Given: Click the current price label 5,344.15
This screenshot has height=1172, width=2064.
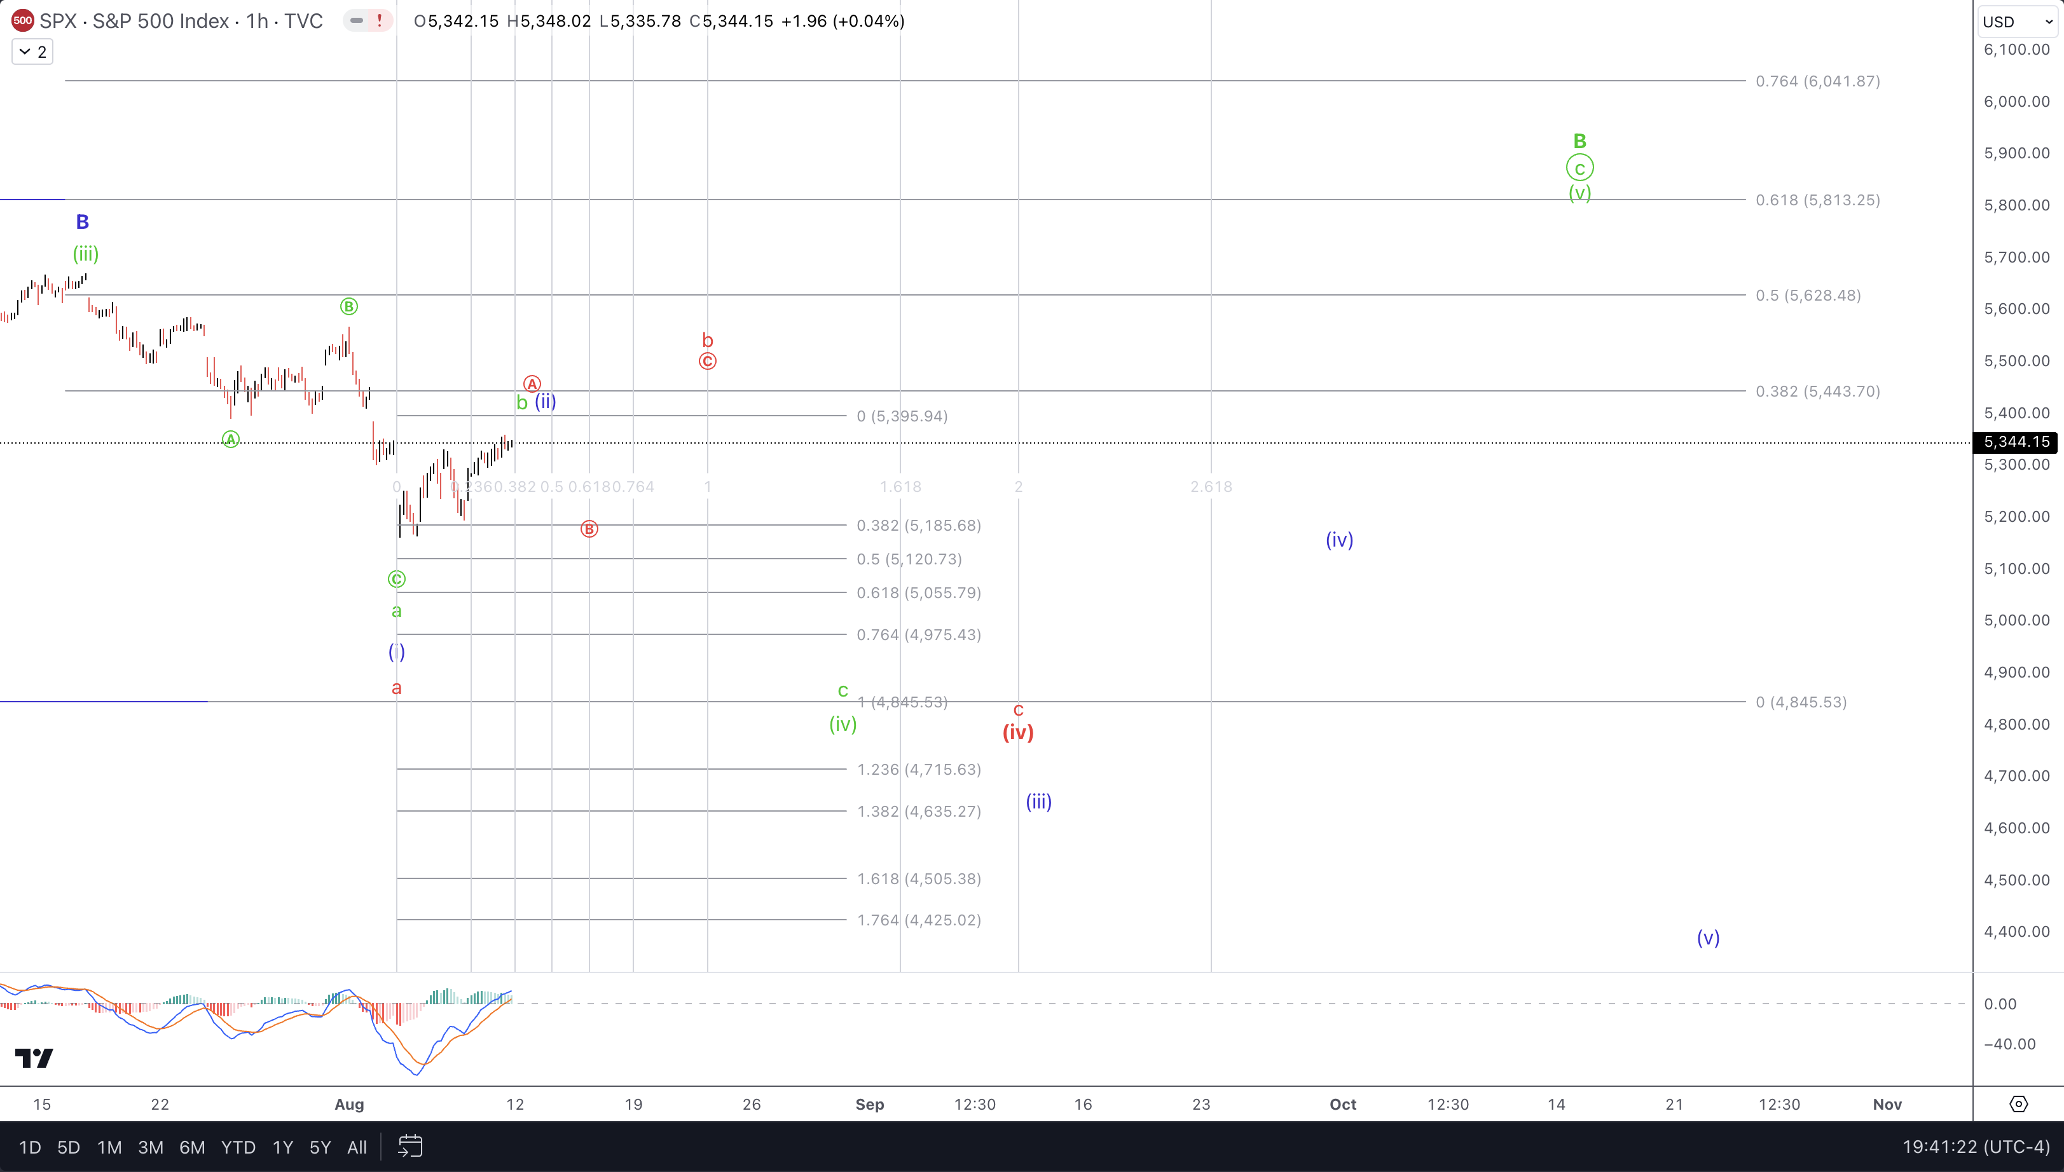Looking at the screenshot, I should point(2016,442).
